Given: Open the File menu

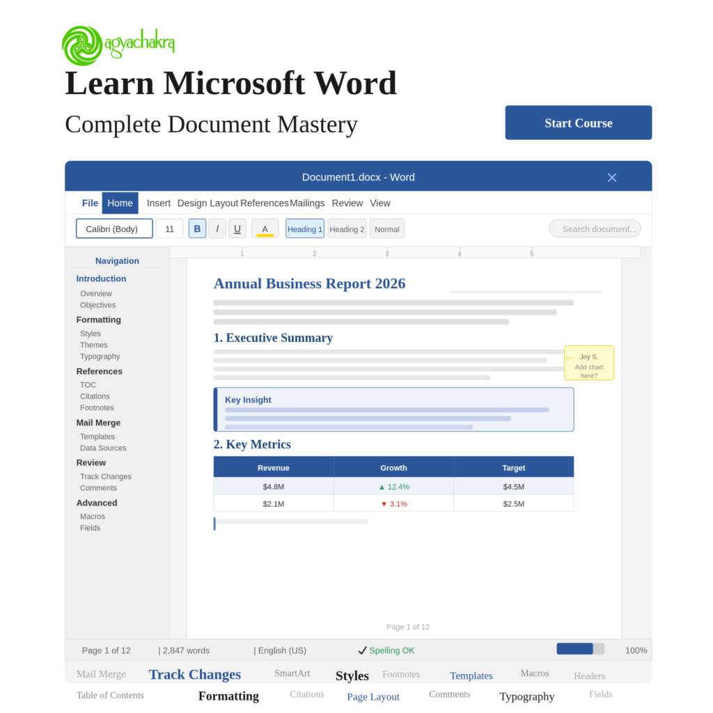Looking at the screenshot, I should pos(91,203).
